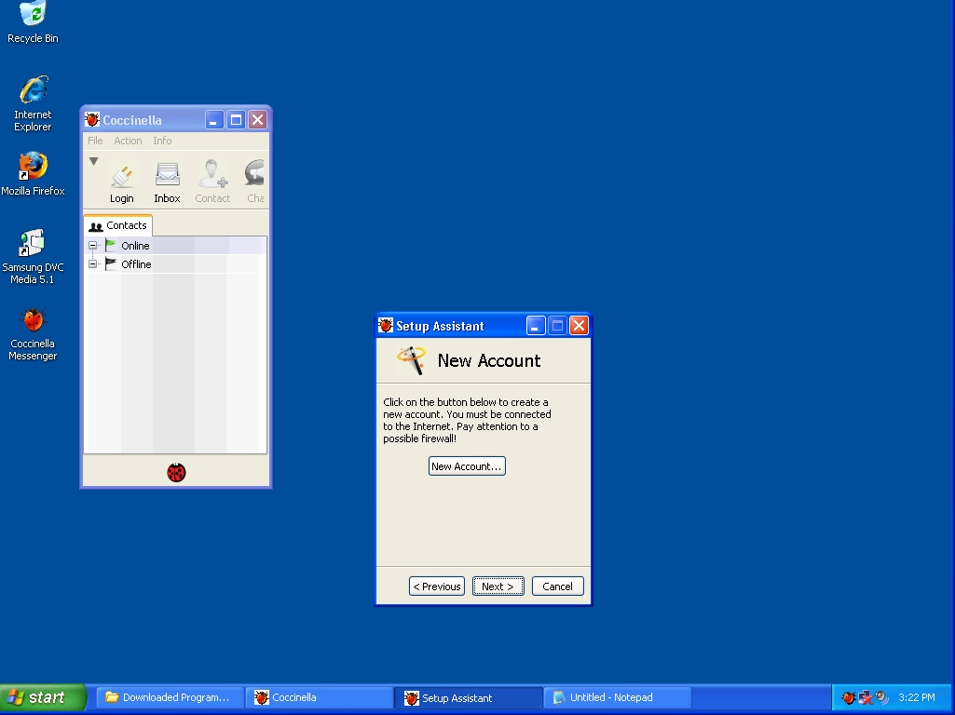Close the Coccinella main window
The width and height of the screenshot is (955, 715).
point(258,119)
